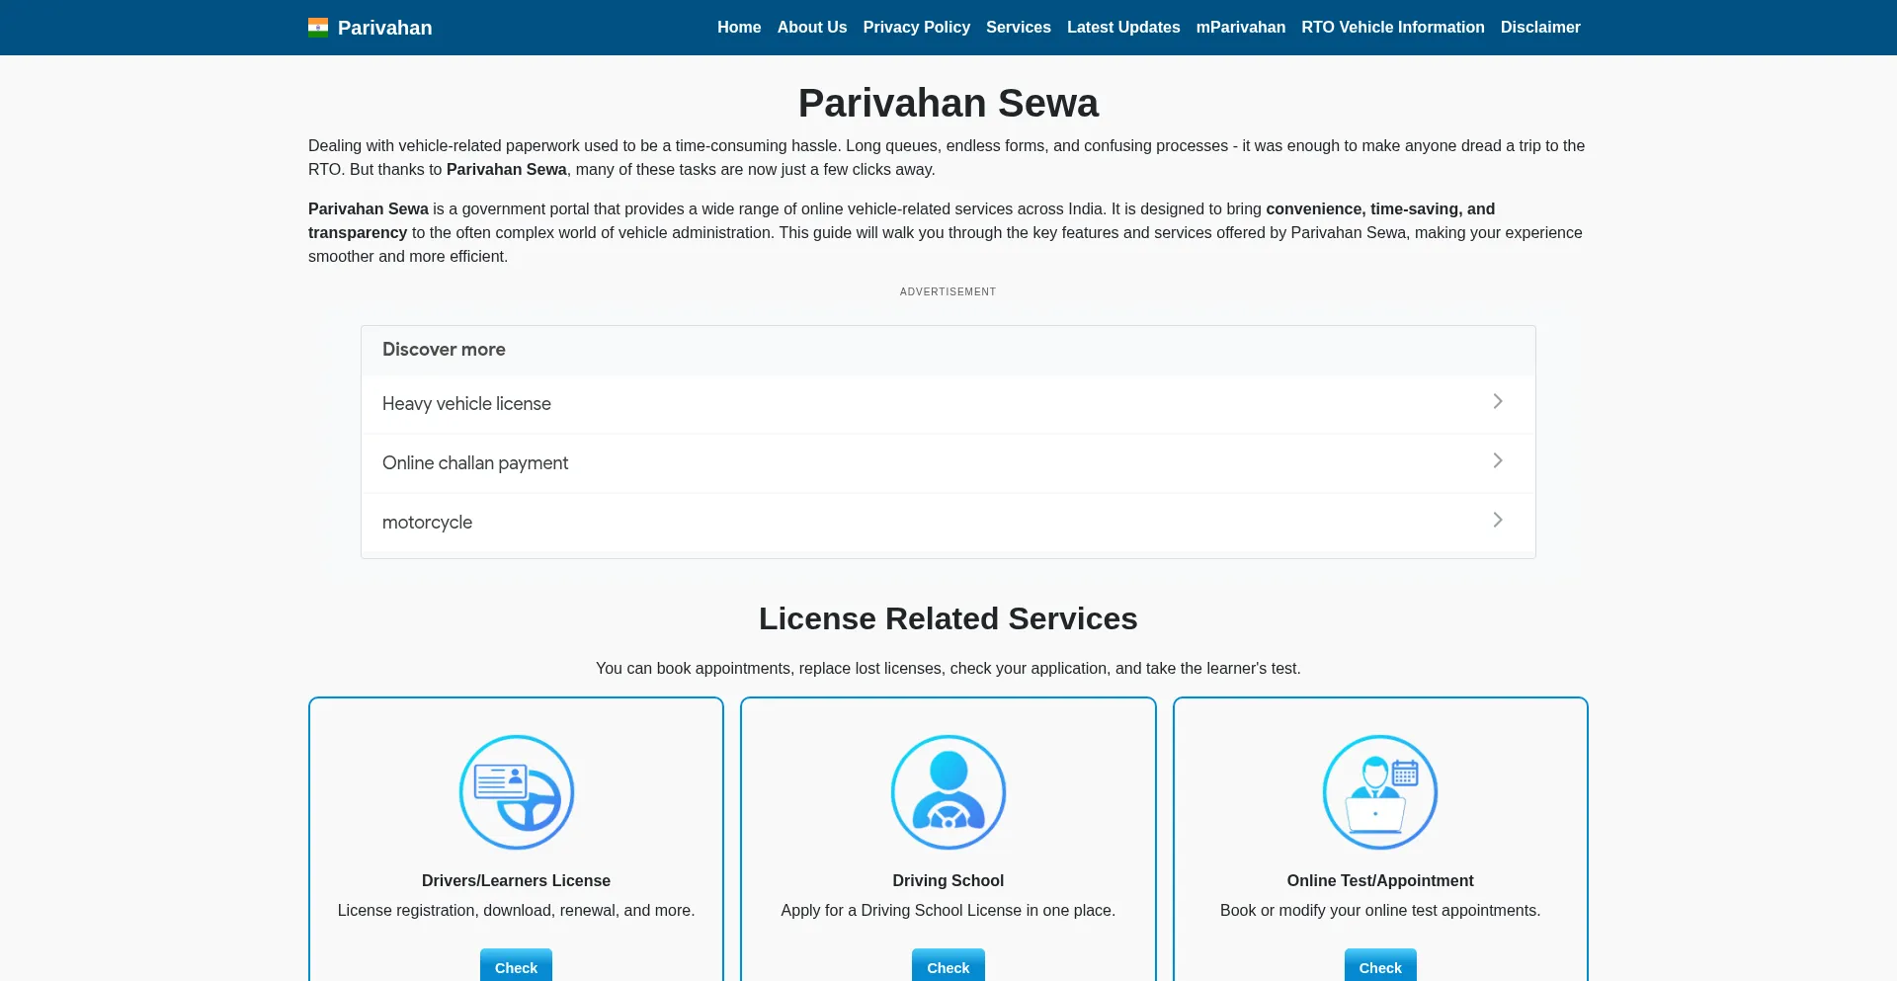Open the mParivahan menu item

click(x=1241, y=28)
